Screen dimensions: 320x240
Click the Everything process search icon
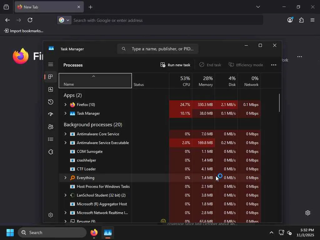pos(72,178)
